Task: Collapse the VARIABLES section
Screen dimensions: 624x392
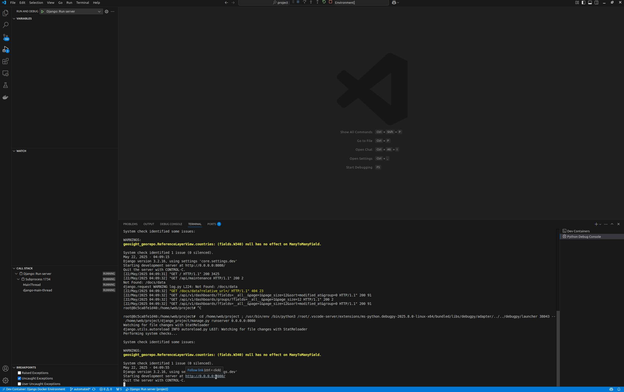Action: click(14, 19)
